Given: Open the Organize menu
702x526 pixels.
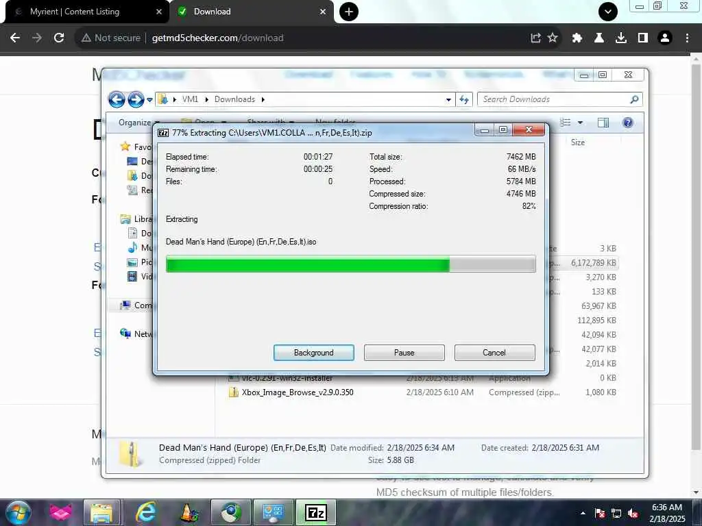Looking at the screenshot, I should click(x=138, y=123).
